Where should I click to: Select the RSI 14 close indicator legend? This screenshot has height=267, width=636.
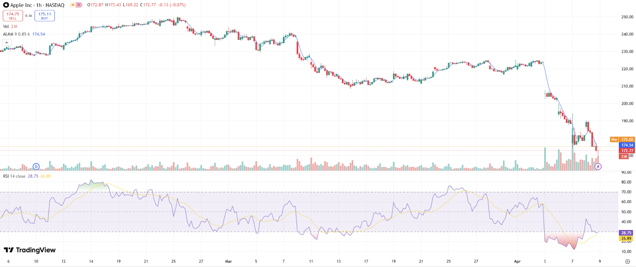[27, 176]
